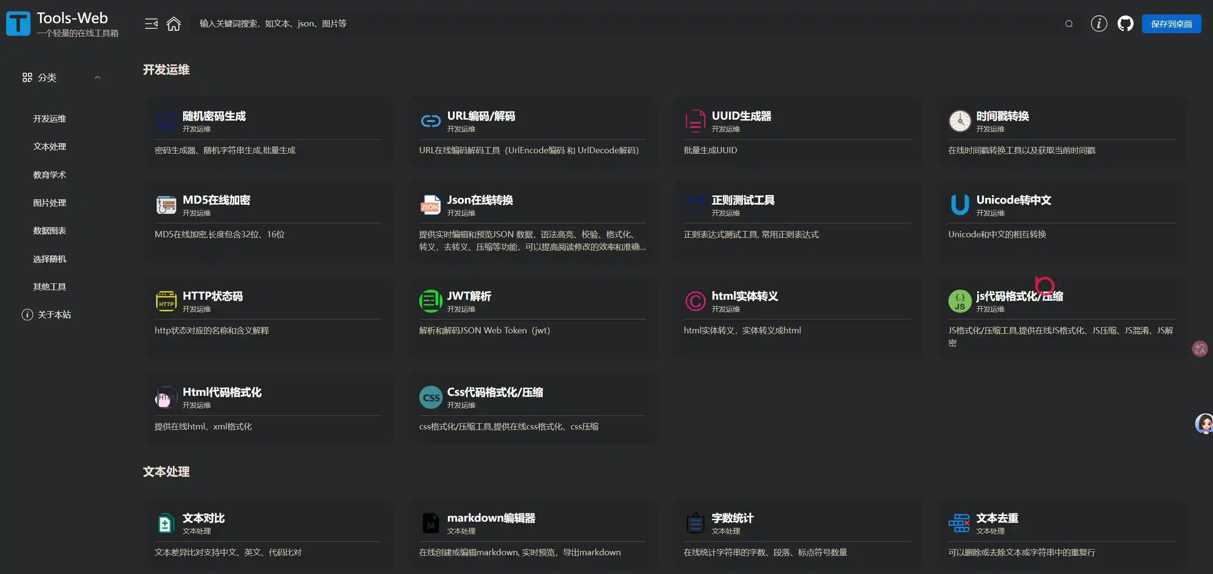This screenshot has height=574, width=1213.
Task: Click the search magnifier icon
Action: tap(1068, 24)
